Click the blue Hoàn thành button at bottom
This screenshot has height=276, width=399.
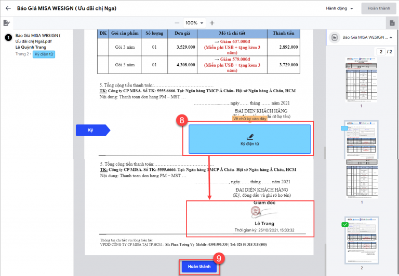199,267
